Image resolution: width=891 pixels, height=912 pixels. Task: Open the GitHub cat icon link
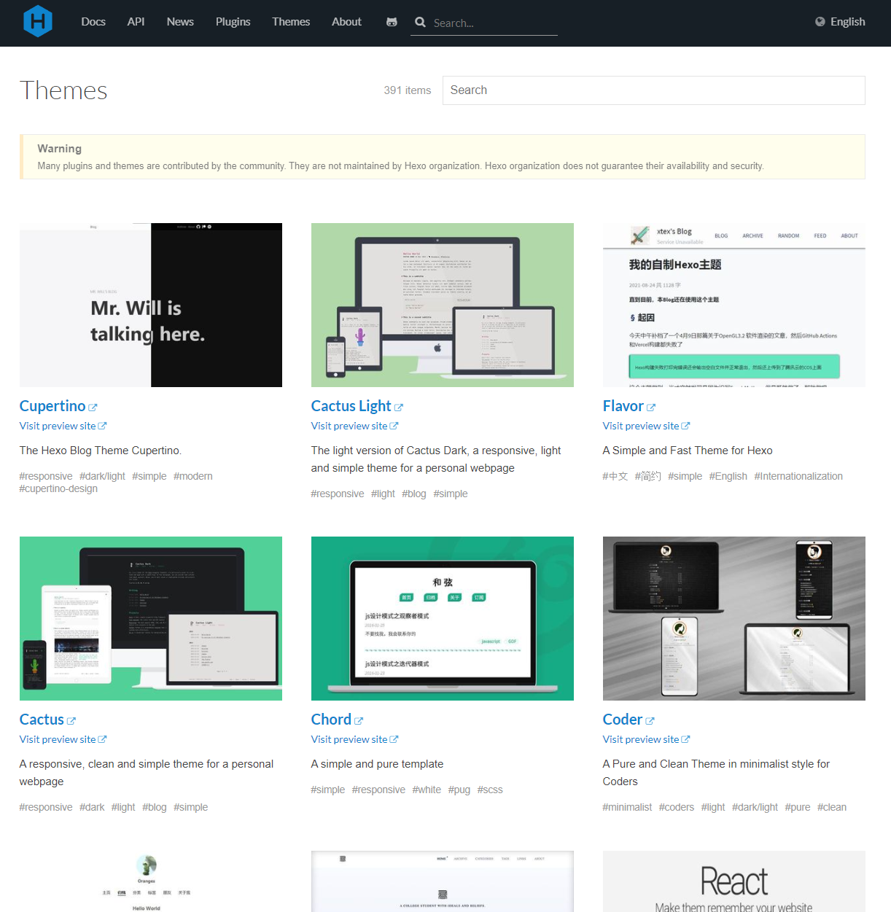pyautogui.click(x=392, y=22)
